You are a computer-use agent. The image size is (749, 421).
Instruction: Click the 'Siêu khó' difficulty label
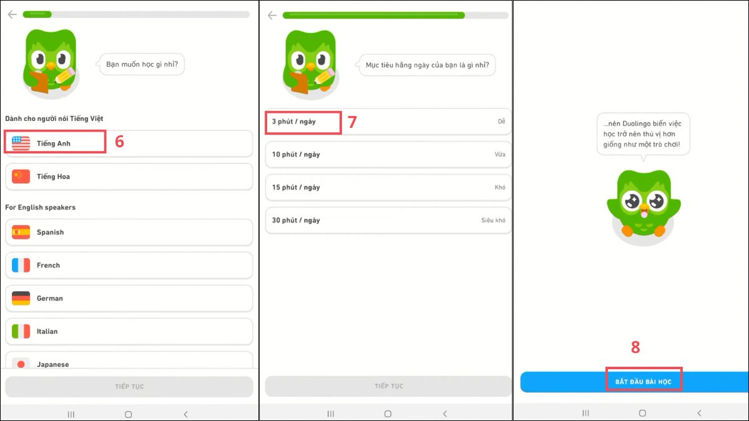click(493, 221)
